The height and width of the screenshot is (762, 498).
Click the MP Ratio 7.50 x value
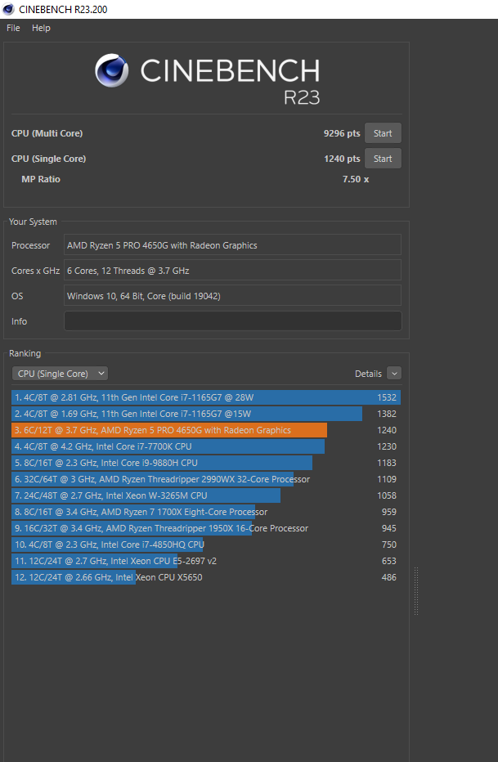coord(356,179)
